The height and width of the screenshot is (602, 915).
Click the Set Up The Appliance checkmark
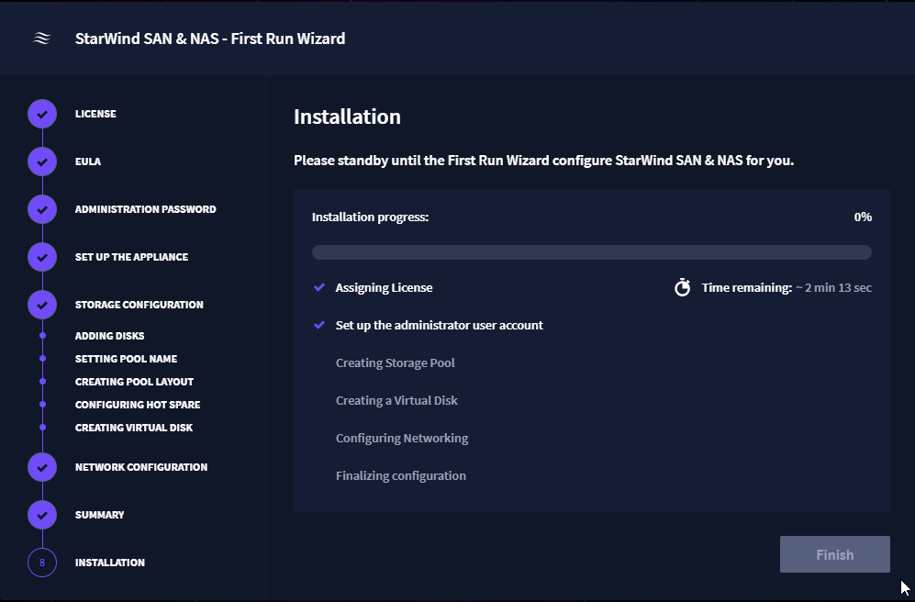coord(42,257)
